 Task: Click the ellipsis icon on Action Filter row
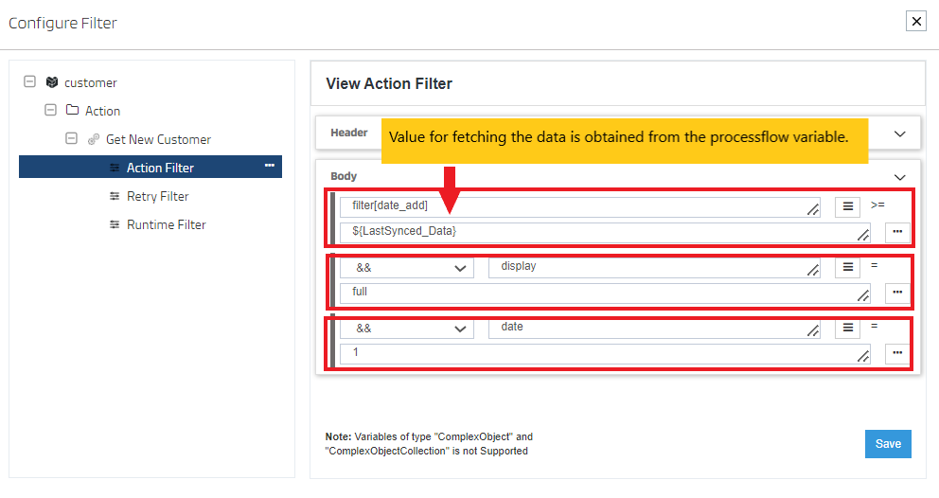click(270, 167)
